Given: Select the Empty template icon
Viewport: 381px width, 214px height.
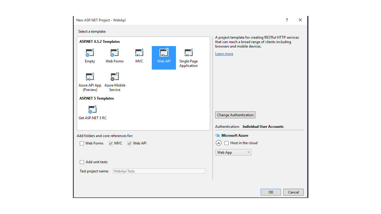Looking at the screenshot, I should tap(90, 53).
